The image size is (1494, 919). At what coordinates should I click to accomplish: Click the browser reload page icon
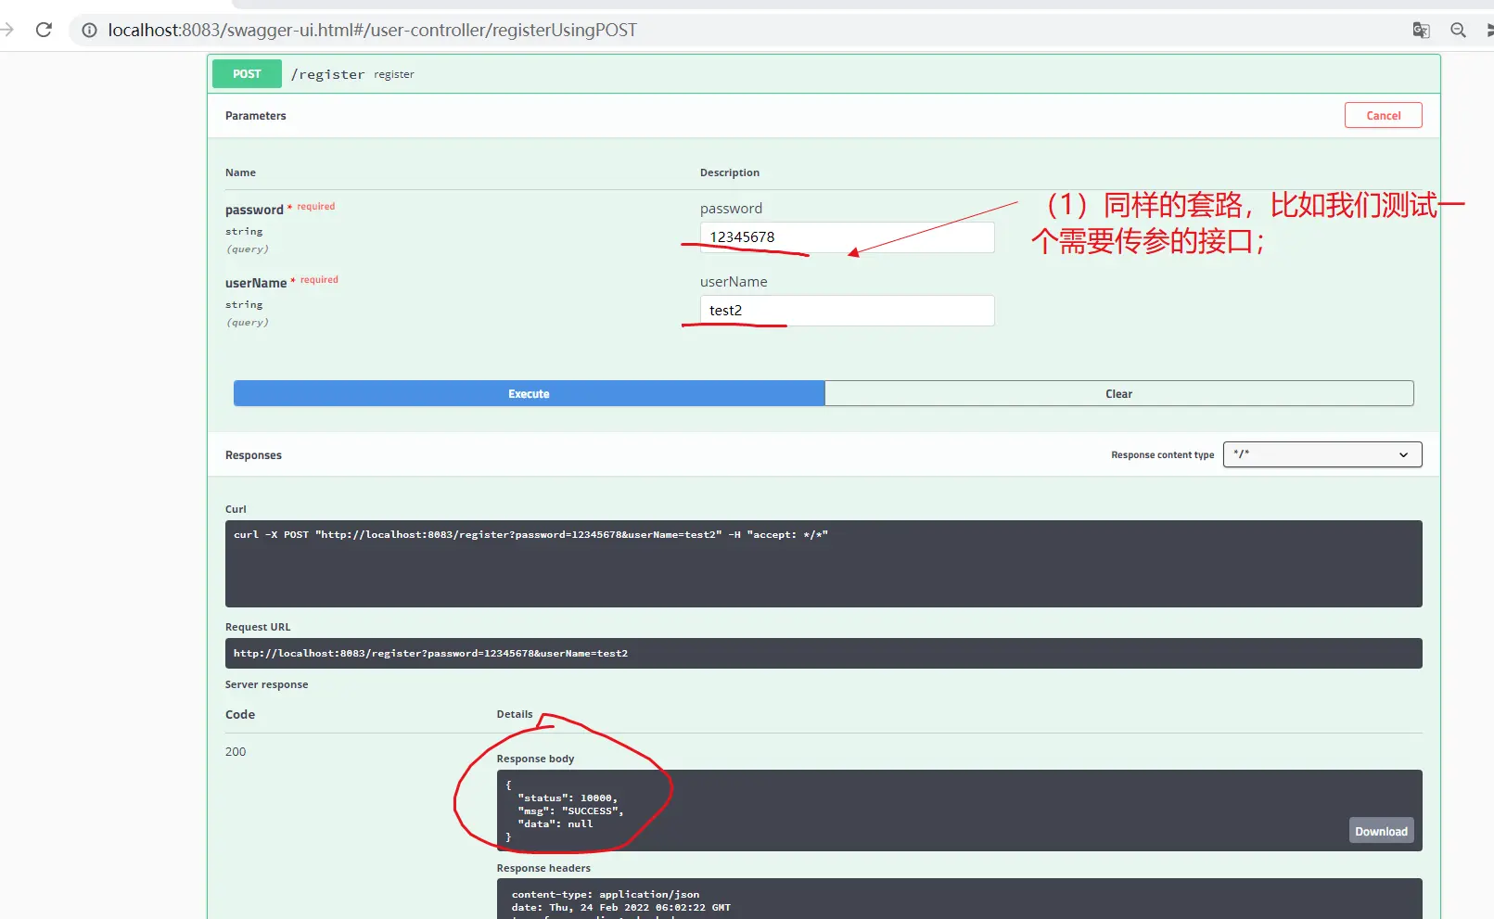[x=44, y=30]
